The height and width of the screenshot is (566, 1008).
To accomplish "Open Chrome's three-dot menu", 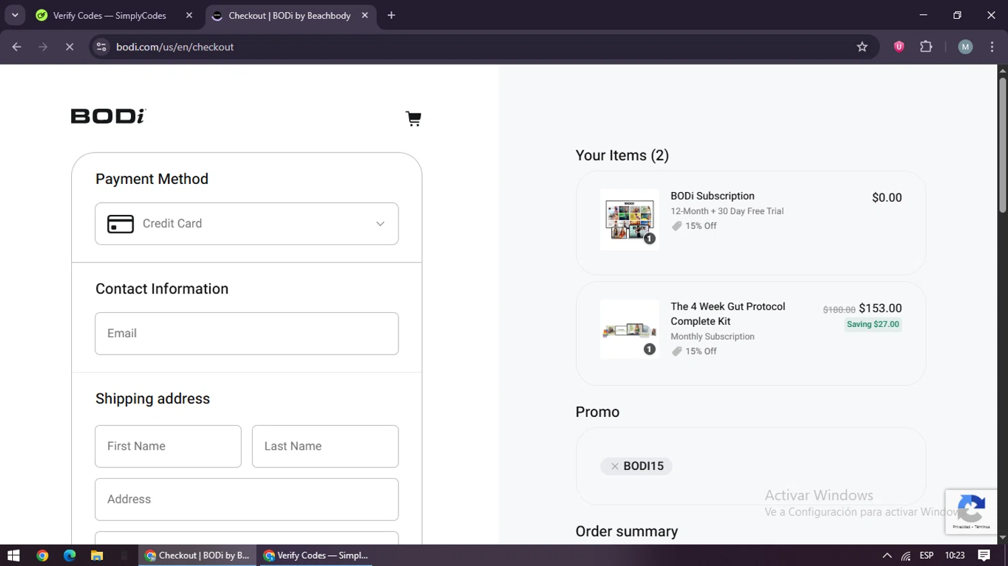I will [992, 47].
